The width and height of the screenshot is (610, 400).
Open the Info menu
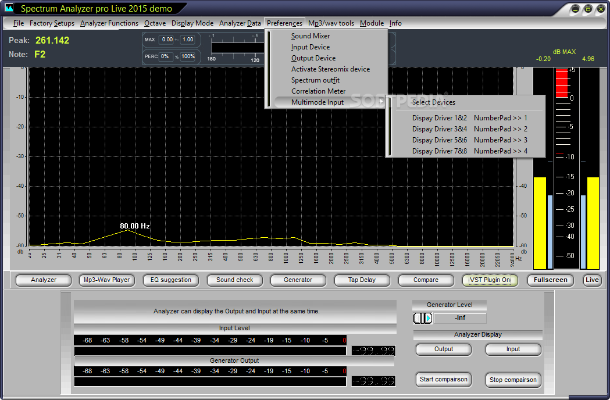(x=395, y=23)
